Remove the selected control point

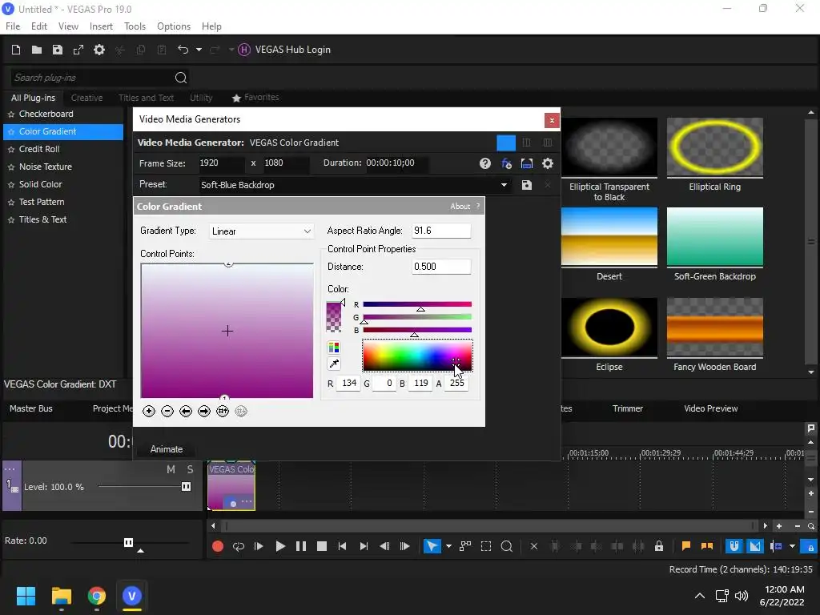point(167,412)
